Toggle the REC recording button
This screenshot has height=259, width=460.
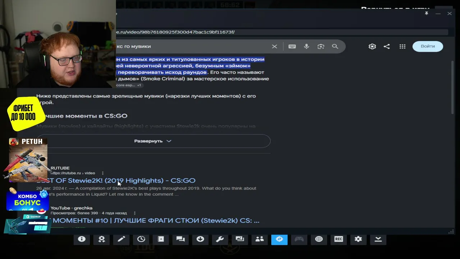click(339, 239)
